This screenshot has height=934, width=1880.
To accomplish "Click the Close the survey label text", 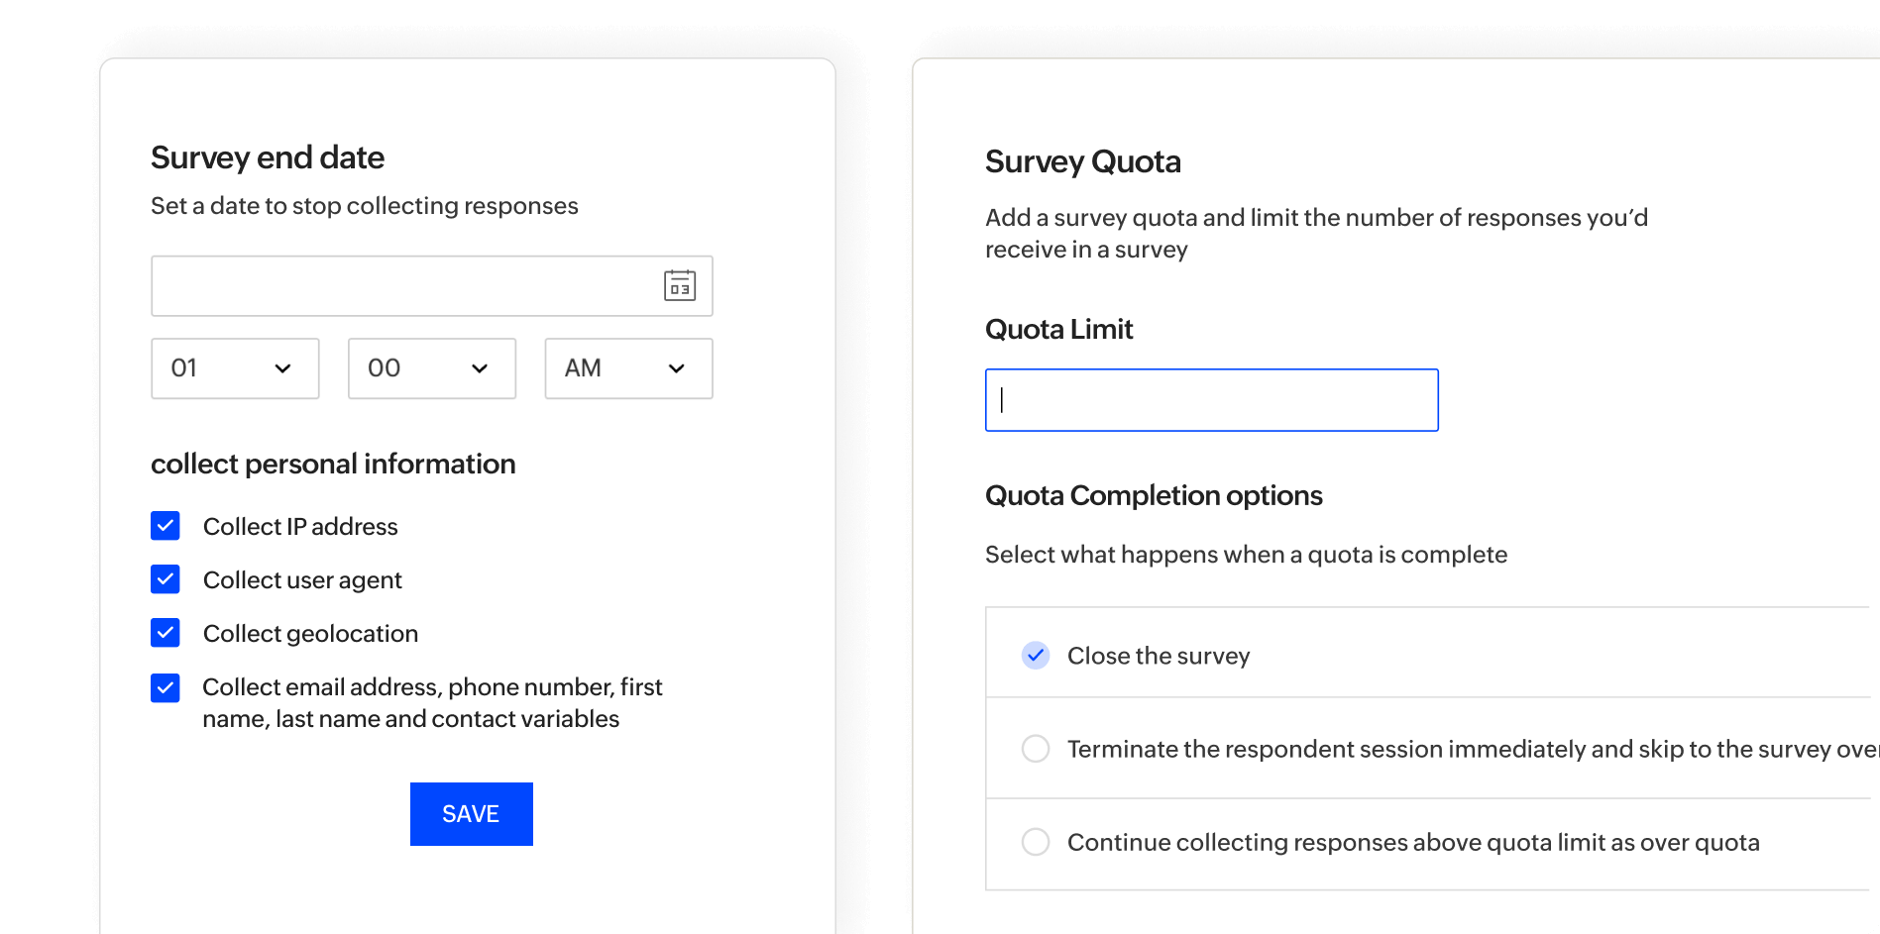I will click(1158, 656).
